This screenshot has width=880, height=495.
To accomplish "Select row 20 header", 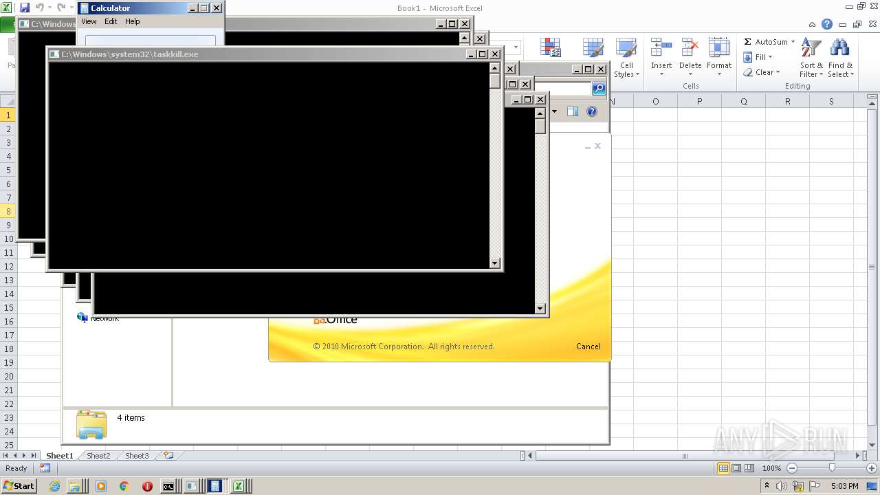I will pos(8,376).
